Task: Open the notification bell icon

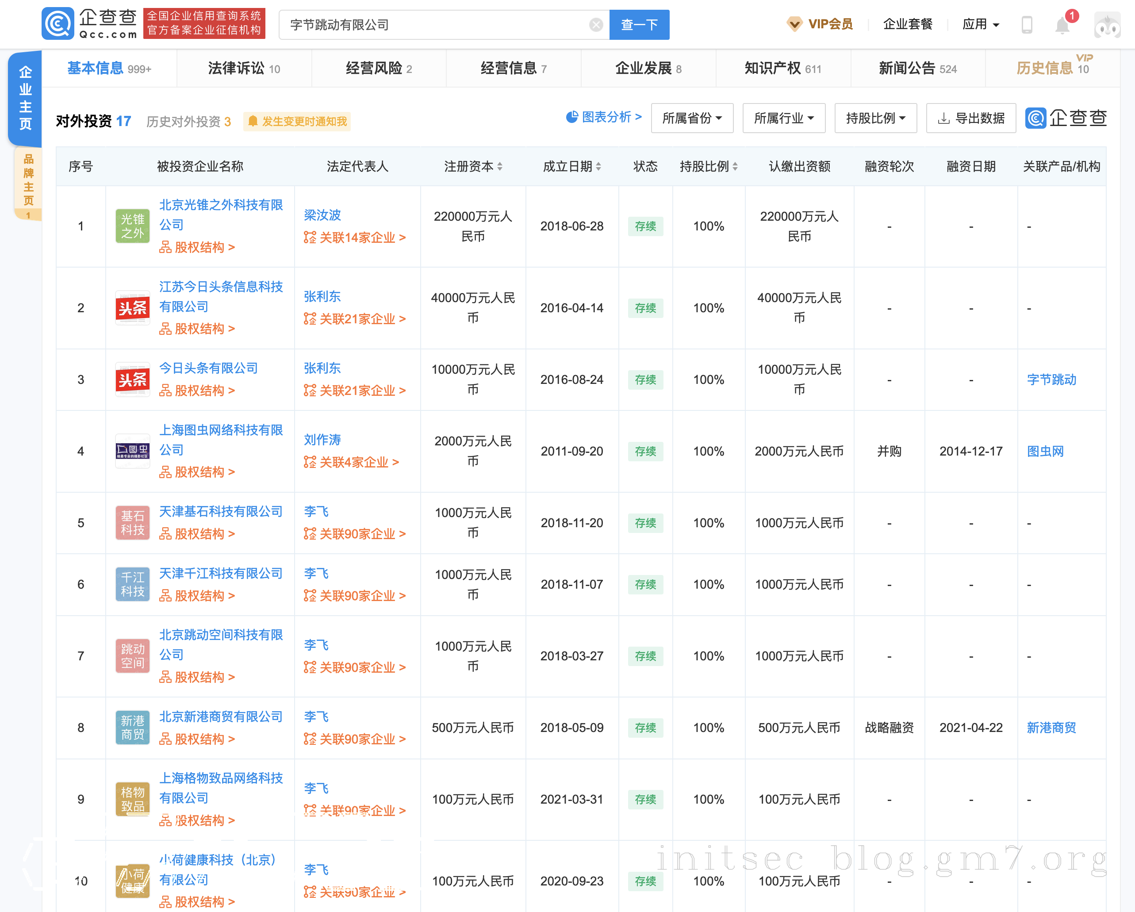Action: (1062, 25)
